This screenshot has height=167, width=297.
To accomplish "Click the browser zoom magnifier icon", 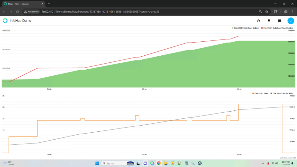I will click(260, 12).
